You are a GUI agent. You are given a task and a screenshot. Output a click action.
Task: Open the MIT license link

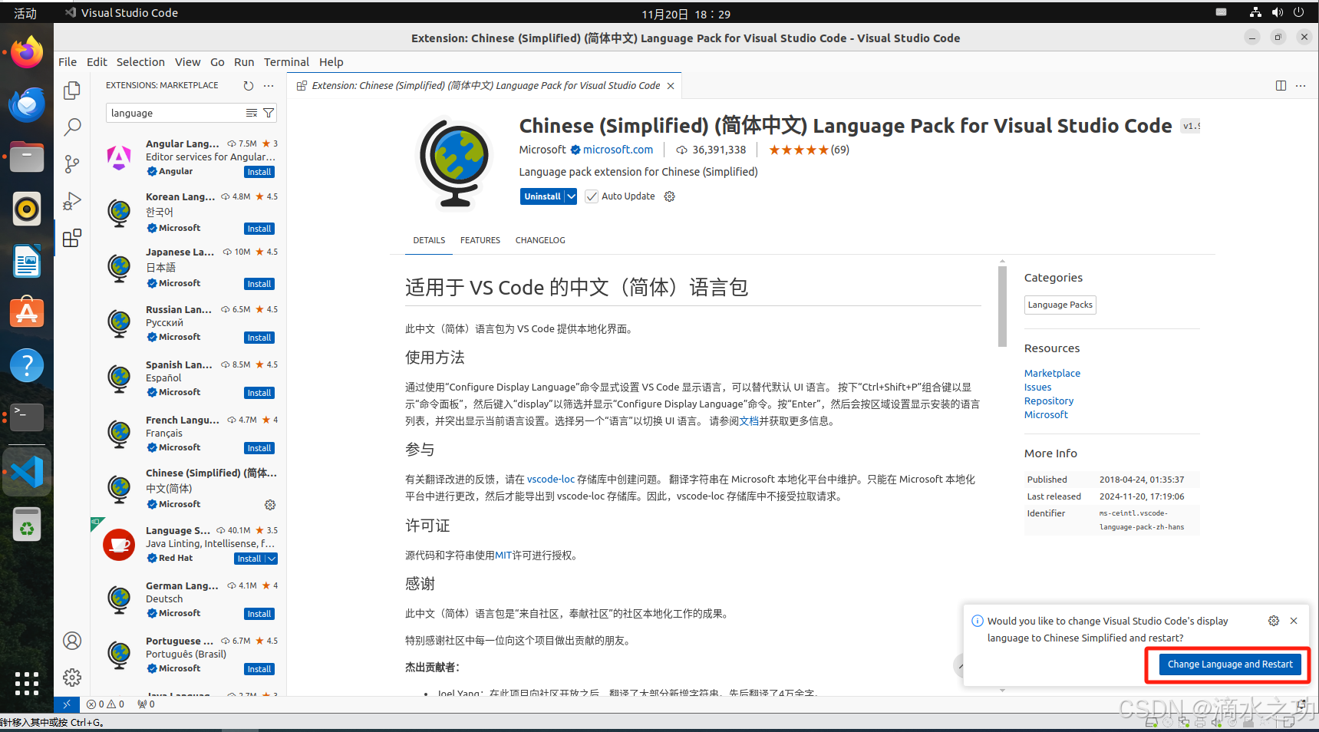(x=503, y=556)
